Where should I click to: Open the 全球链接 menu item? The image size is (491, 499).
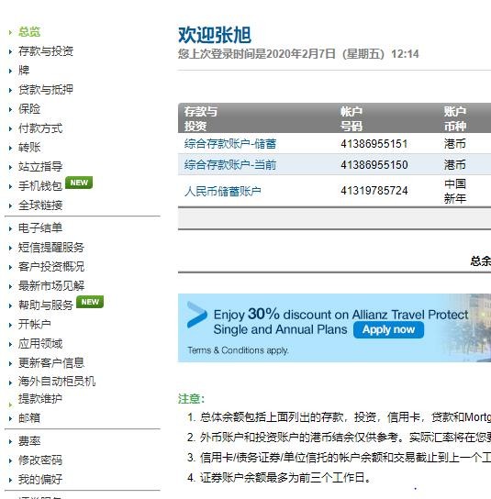pos(40,205)
